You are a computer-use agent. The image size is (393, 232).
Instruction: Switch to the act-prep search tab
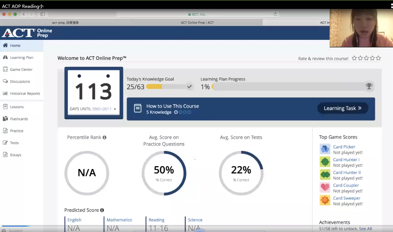coord(66,22)
